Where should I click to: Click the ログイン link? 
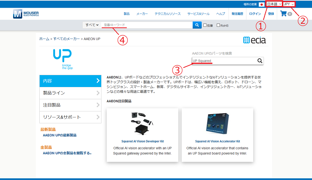click(255, 14)
